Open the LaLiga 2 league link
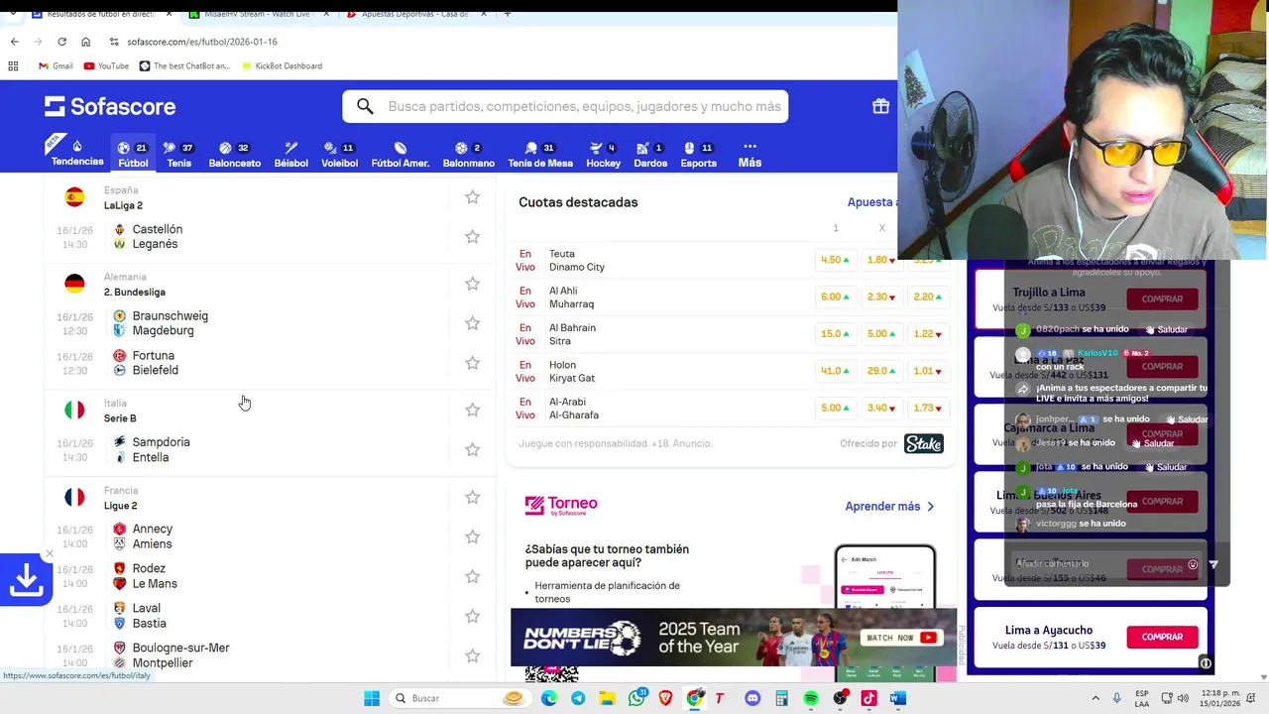 coord(123,205)
